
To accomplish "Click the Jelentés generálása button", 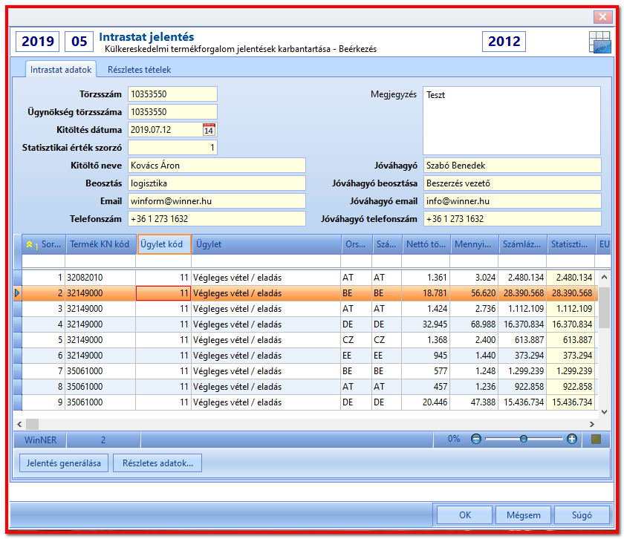I will click(64, 463).
